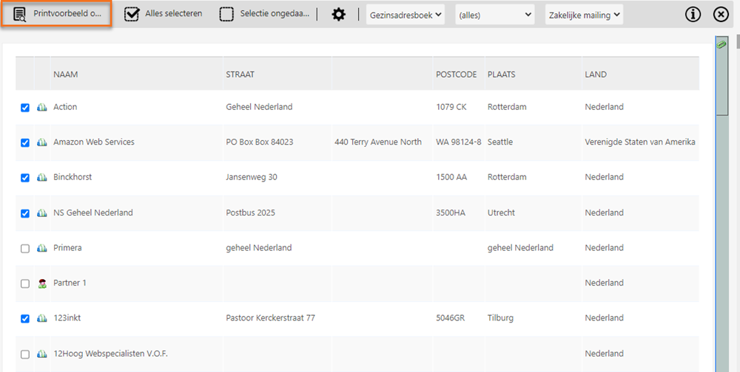Click the company icon beside Primera
Image resolution: width=740 pixels, height=372 pixels.
coord(42,248)
